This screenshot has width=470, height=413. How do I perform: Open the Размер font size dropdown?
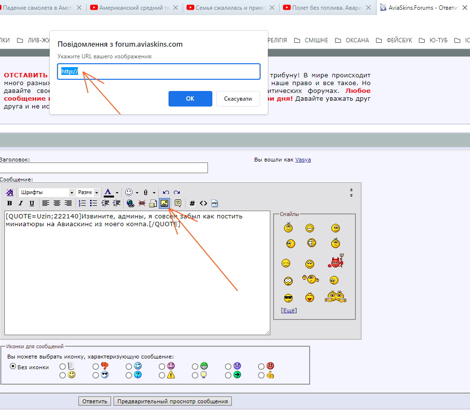[x=88, y=192]
